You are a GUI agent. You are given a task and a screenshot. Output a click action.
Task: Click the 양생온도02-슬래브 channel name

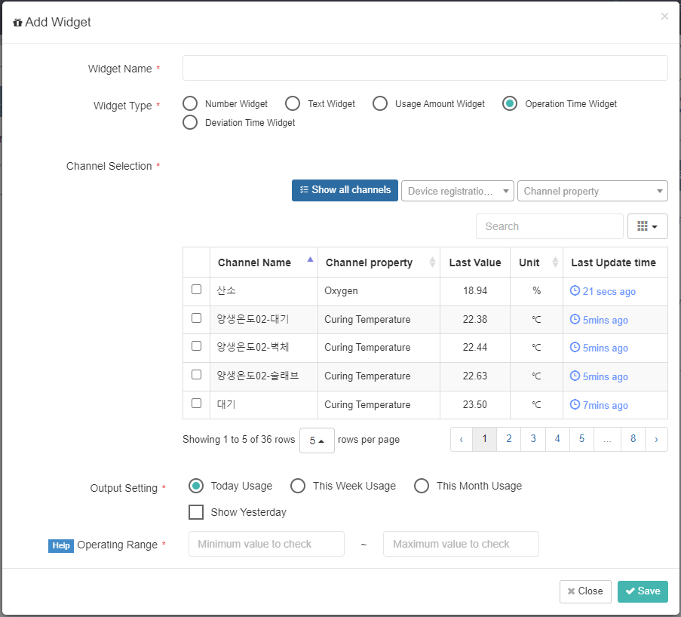[258, 376]
